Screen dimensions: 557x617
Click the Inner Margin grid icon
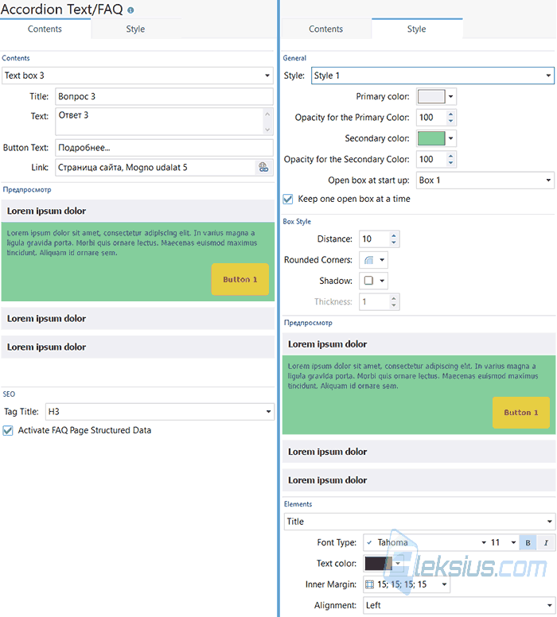pos(369,584)
